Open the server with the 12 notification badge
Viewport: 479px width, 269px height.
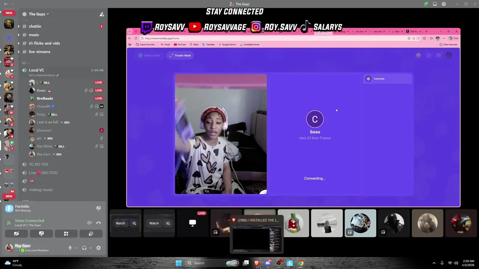pyautogui.click(x=9, y=109)
